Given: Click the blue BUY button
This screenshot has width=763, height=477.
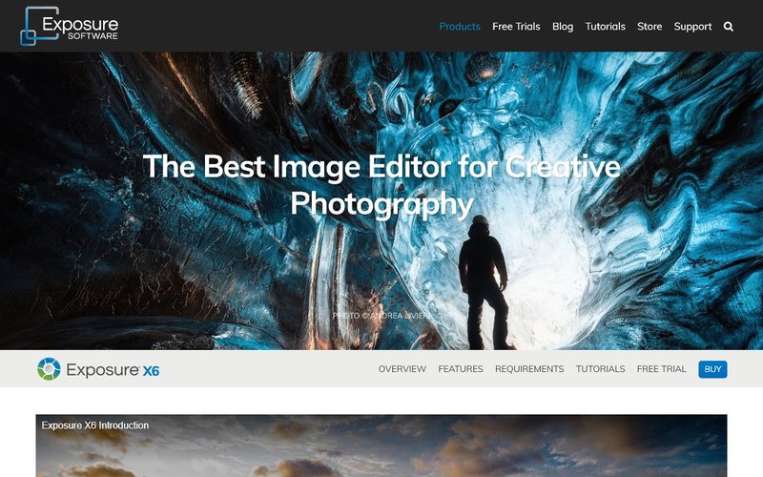Looking at the screenshot, I should (712, 369).
